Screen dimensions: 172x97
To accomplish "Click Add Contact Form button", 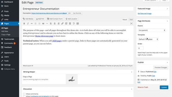I will click(55, 19).
